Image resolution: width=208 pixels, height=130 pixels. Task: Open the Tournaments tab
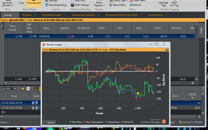click(155, 15)
